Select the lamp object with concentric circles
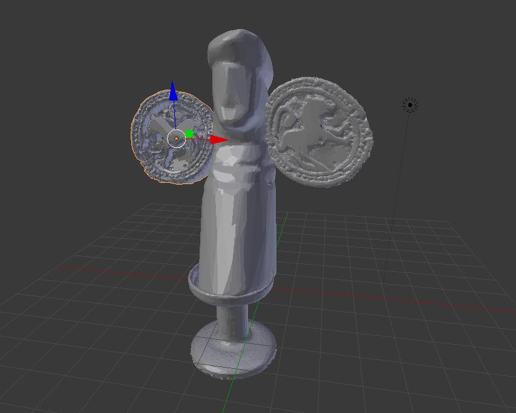 410,105
